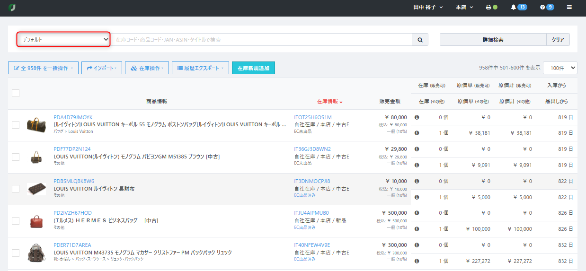586x271 pixels.
Task: Click the info icon in the ¥5,000 row
Action: point(417,197)
